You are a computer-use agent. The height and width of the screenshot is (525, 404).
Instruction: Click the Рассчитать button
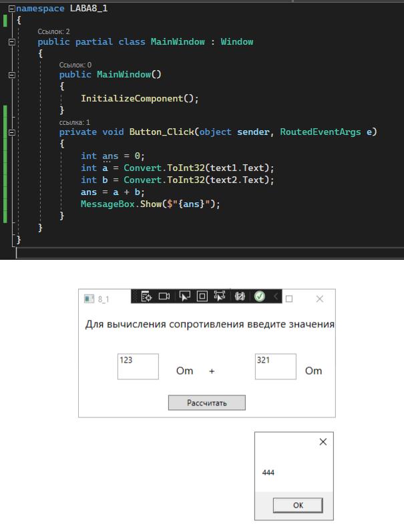pos(207,403)
